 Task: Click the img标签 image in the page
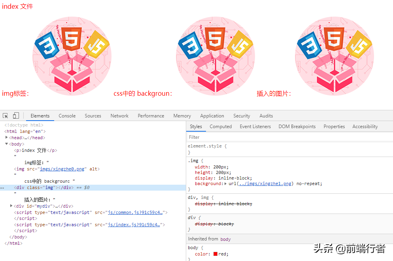pos(72,56)
